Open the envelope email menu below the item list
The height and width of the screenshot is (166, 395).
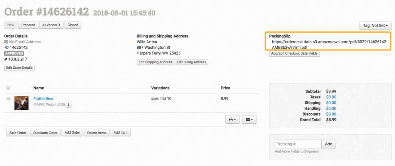pyautogui.click(x=249, y=120)
